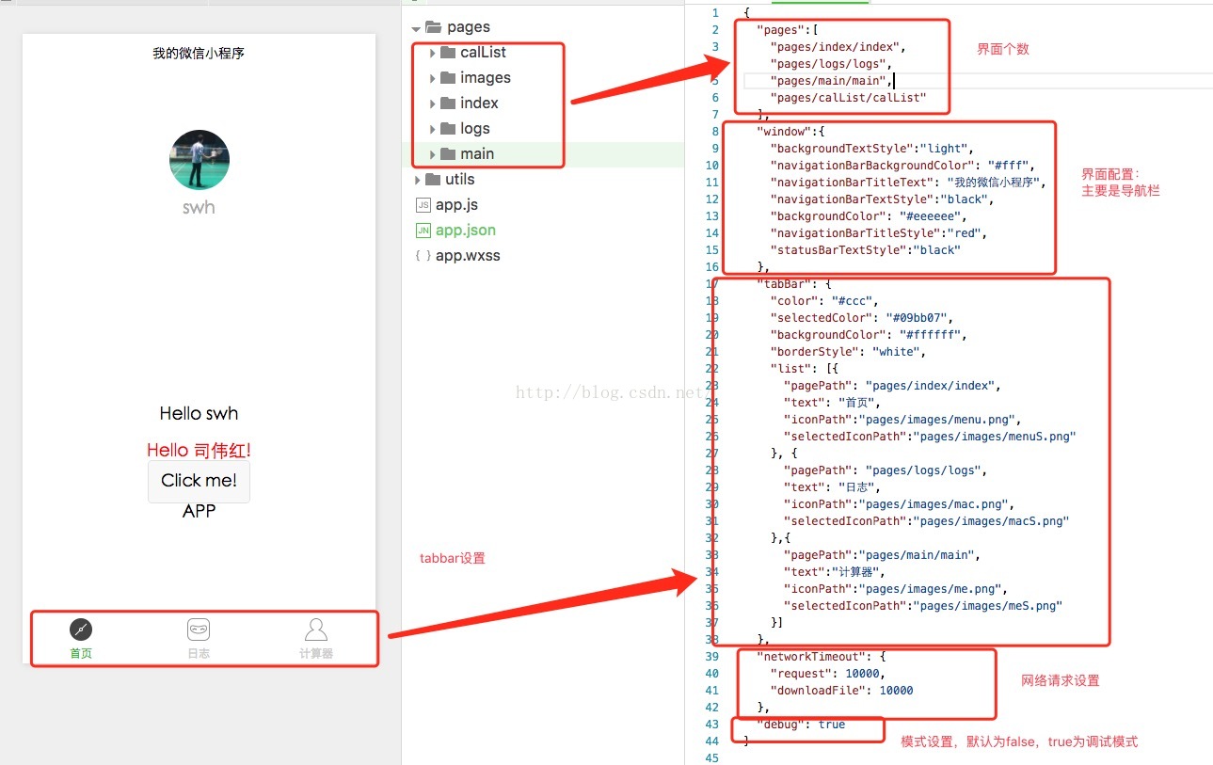Viewport: 1213px width, 765px height.
Task: Click the app.json file icon
Action: click(x=423, y=231)
